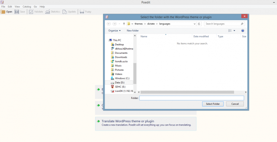Close the folder selection dialog
The image size is (277, 142).
[x=244, y=16]
